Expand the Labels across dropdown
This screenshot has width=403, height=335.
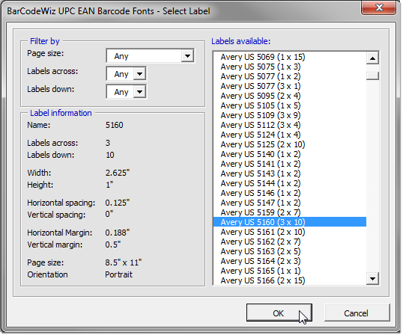[126, 74]
